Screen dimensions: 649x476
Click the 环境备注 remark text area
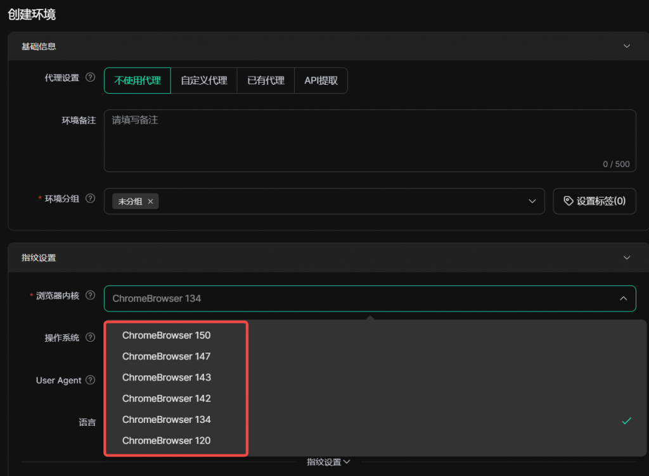coord(369,141)
